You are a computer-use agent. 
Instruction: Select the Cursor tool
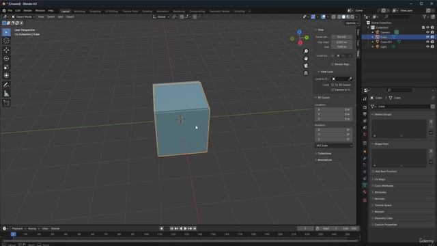coord(6,41)
